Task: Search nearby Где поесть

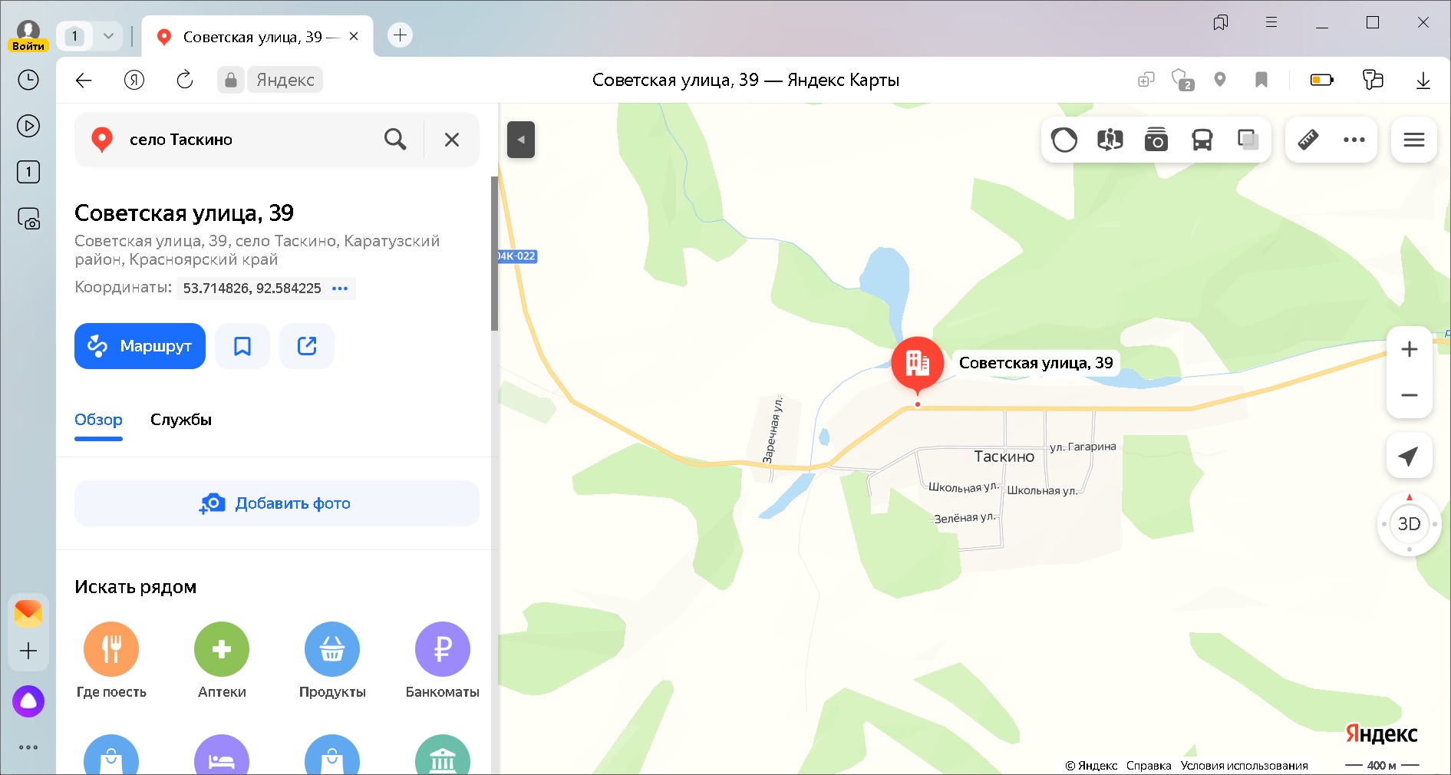Action: click(111, 661)
